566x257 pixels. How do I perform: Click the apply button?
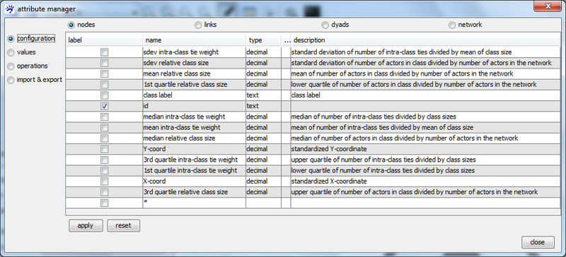coord(86,226)
